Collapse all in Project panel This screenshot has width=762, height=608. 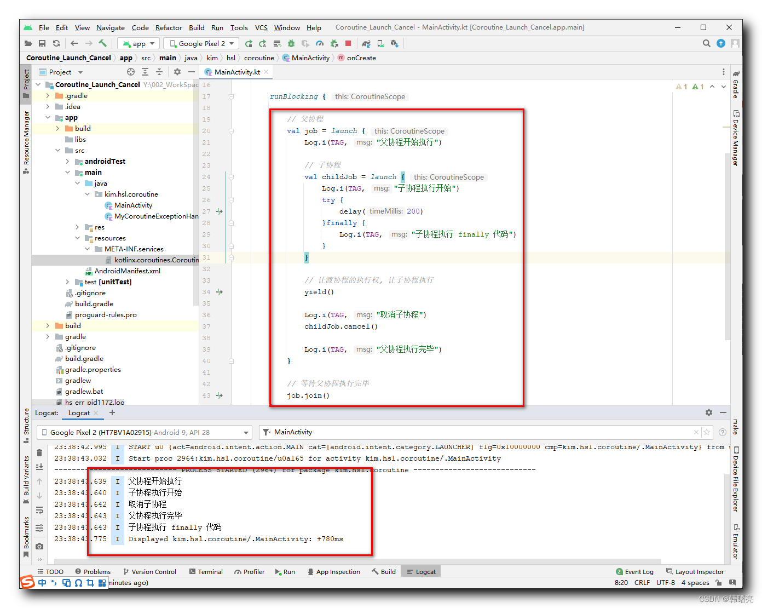tap(159, 72)
